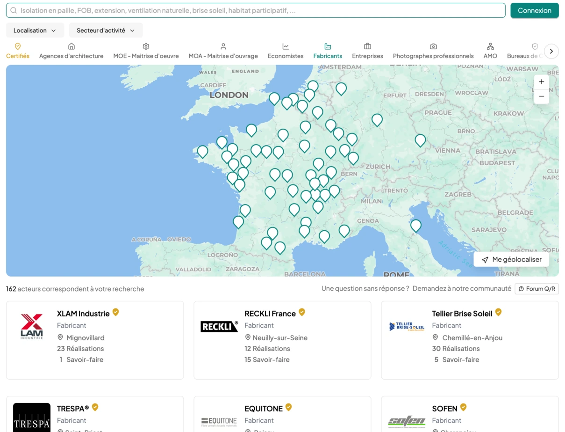Click the map pin on Italy's Adriatic coast

[x=416, y=226]
